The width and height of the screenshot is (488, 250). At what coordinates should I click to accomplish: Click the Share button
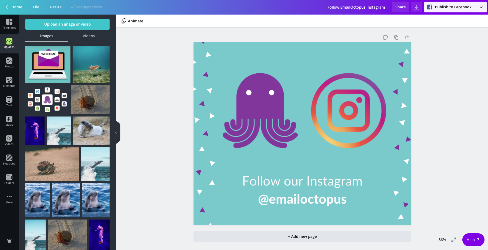[x=400, y=7]
